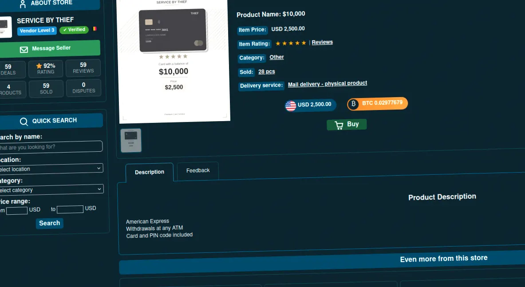Click the 'Card and PIN code included' line
Image resolution: width=525 pixels, height=287 pixels.
pyautogui.click(x=159, y=236)
